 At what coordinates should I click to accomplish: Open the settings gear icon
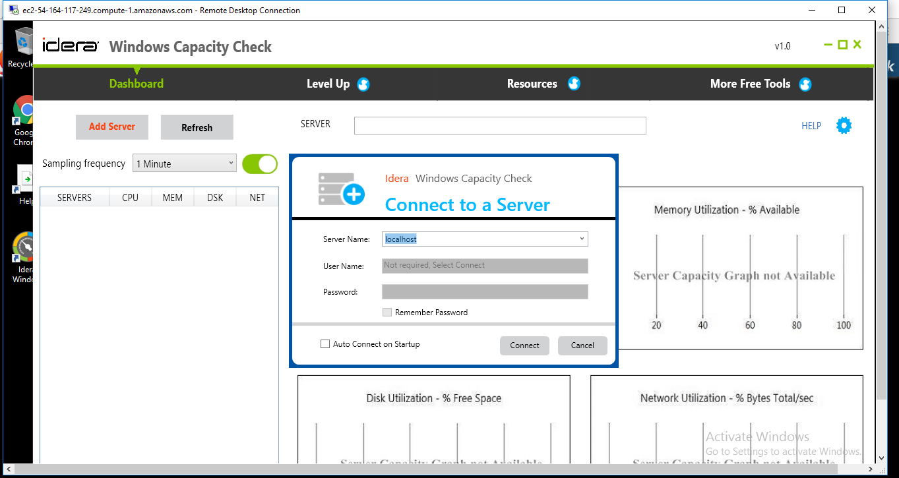tap(844, 125)
